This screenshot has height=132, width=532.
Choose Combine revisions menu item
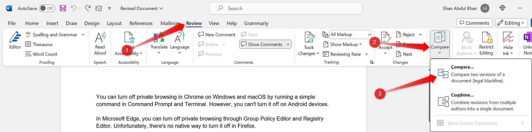click(x=480, y=102)
